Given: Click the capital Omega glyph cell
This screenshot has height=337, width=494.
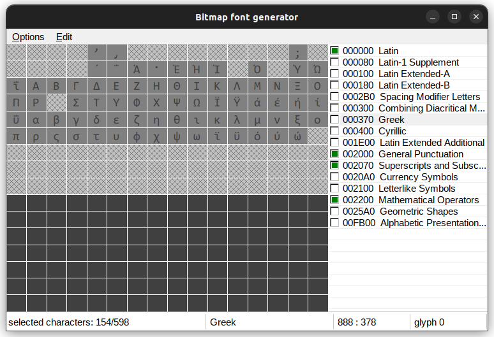Looking at the screenshot, I should click(x=197, y=103).
